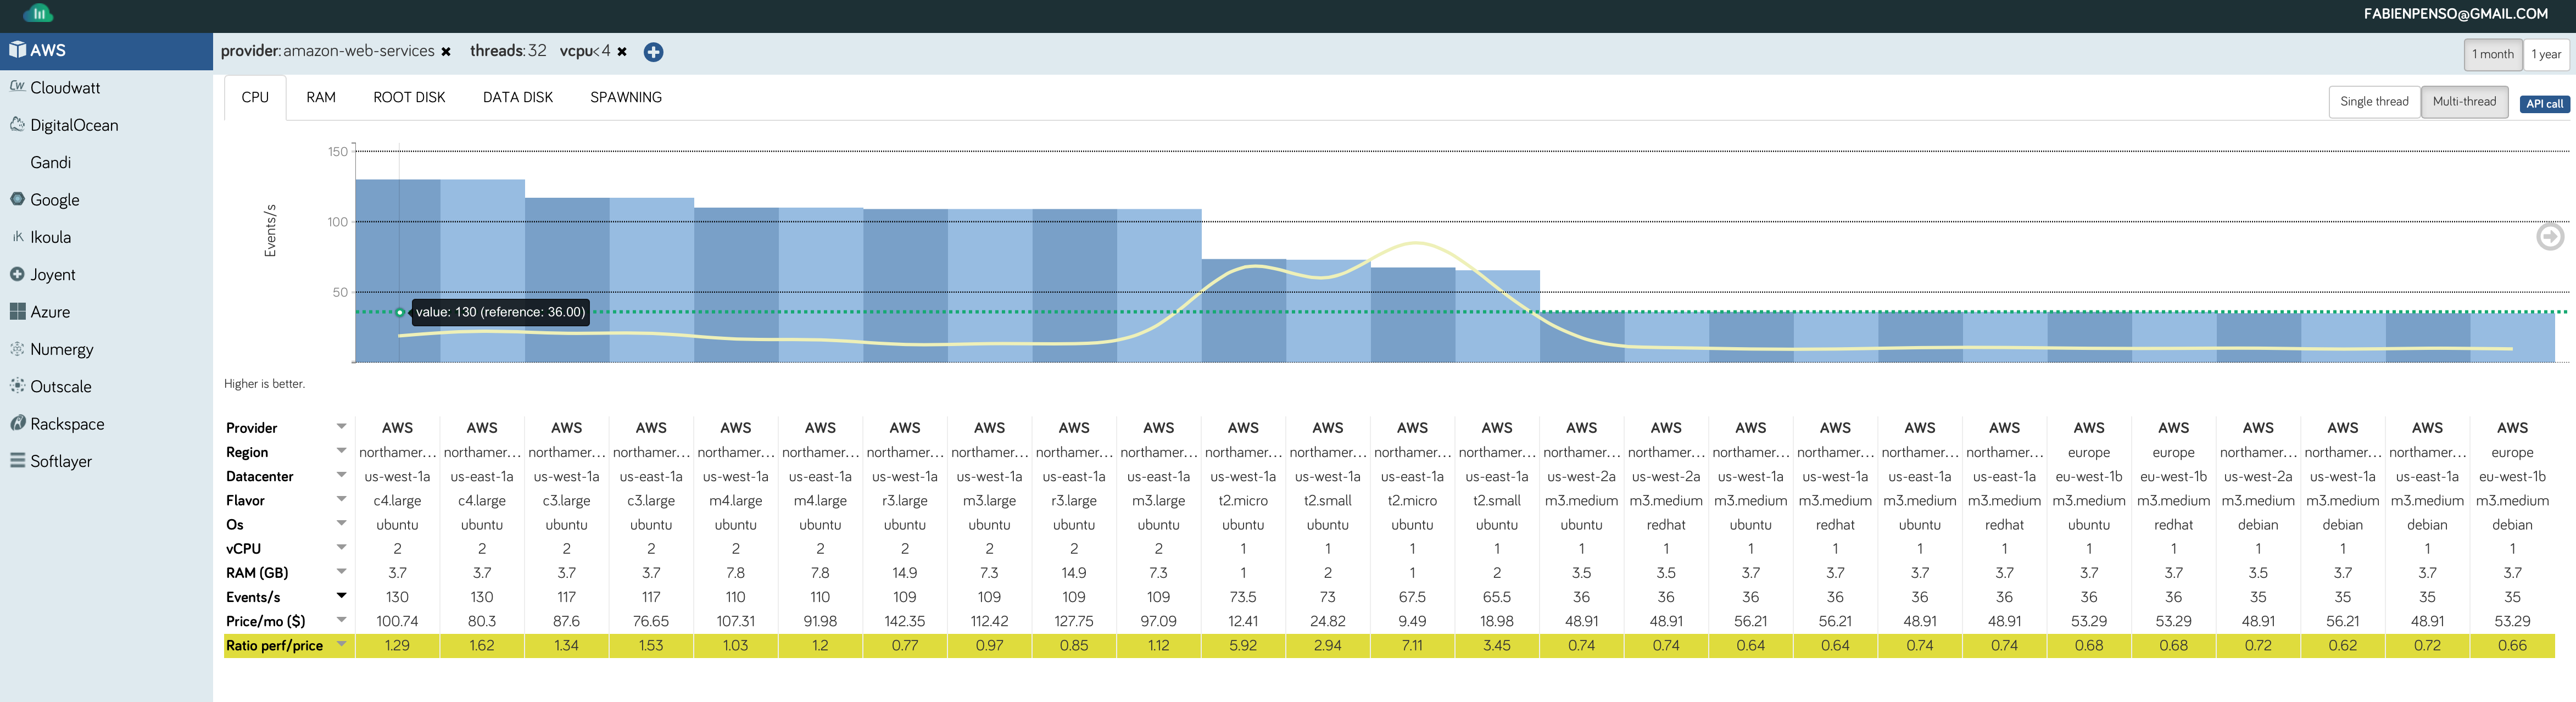Open the Flavor row dropdown arrow
The image size is (2576, 702).
coord(341,498)
